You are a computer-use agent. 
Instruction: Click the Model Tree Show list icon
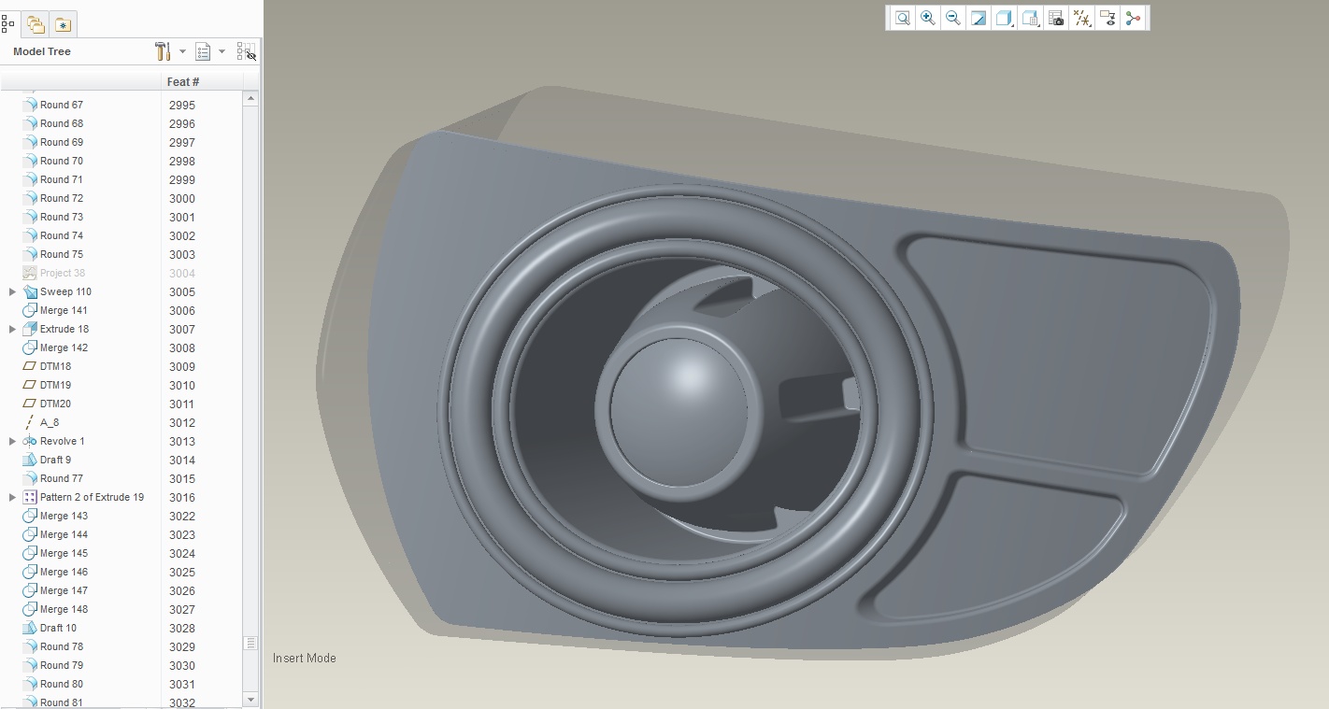pyautogui.click(x=203, y=51)
